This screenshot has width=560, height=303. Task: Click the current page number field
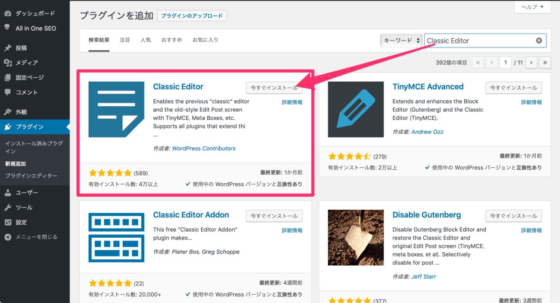505,62
